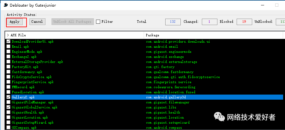Sort by the APK File column header

tap(74, 35)
